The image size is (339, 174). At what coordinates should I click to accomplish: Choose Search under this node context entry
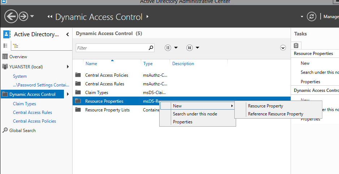point(197,114)
